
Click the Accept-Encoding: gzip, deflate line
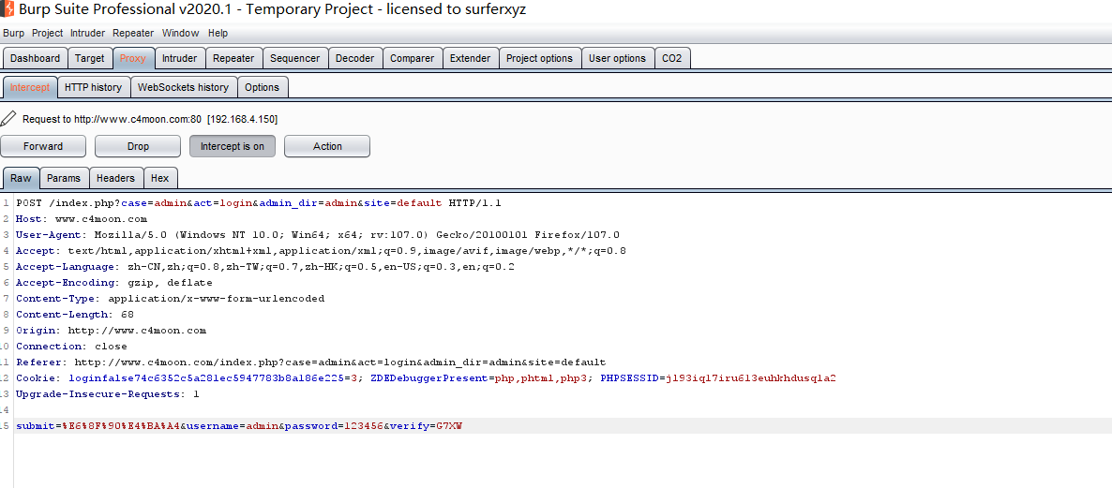(114, 283)
